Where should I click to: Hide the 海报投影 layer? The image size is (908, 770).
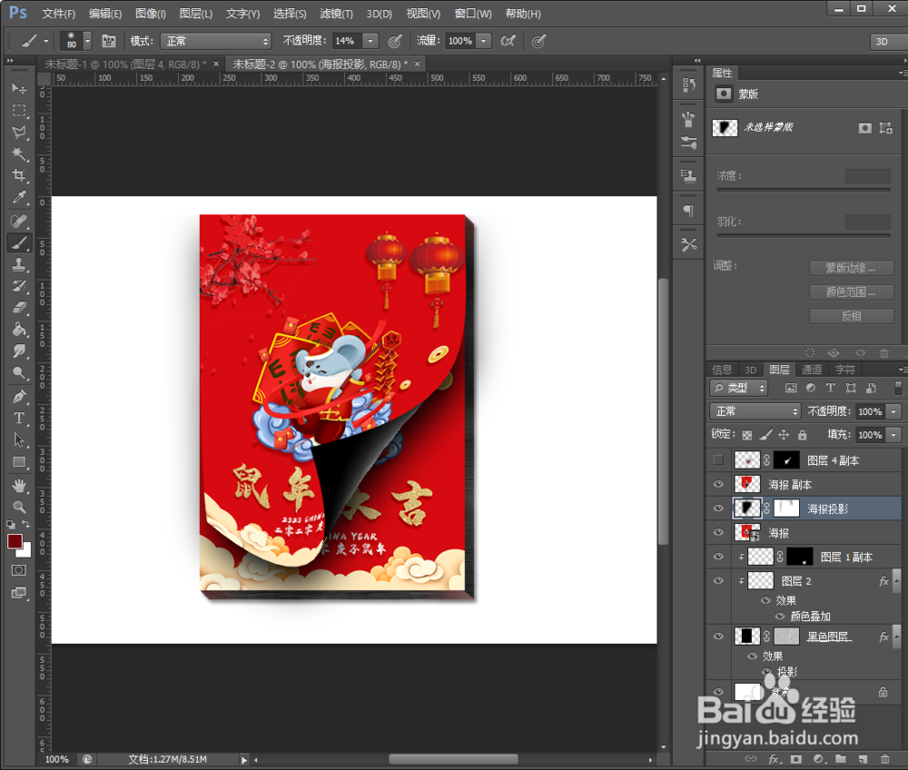pos(718,508)
